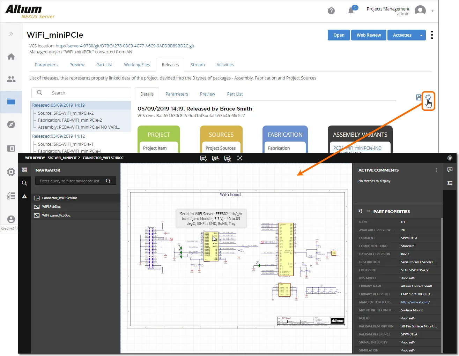Image resolution: width=459 pixels, height=356 pixels.
Task: Select release 05/09/2019 14:12
Action: point(59,136)
